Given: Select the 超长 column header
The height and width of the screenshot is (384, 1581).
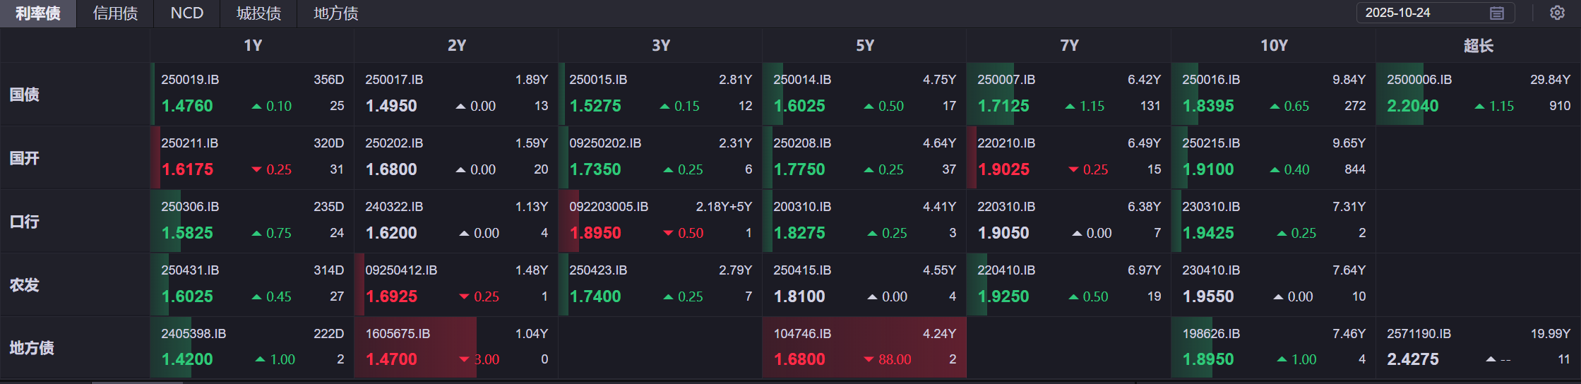Looking at the screenshot, I should pos(1478,46).
